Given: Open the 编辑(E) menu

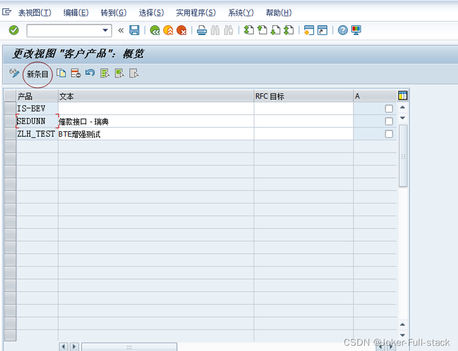Looking at the screenshot, I should [76, 13].
